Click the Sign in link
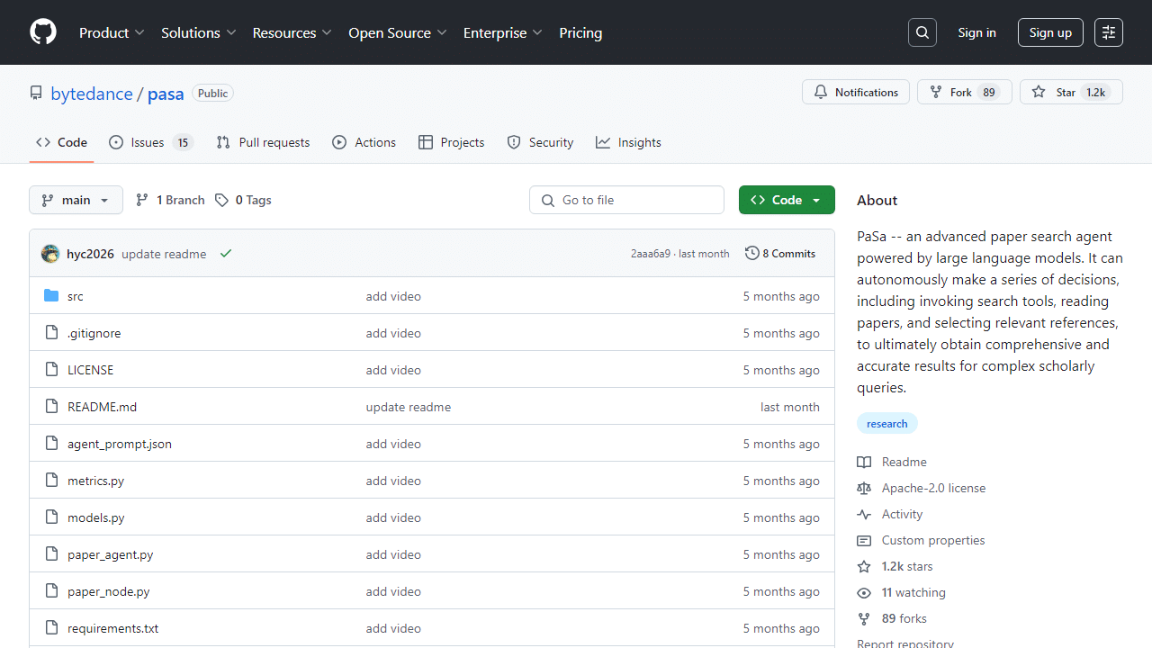The width and height of the screenshot is (1152, 648). click(x=976, y=32)
